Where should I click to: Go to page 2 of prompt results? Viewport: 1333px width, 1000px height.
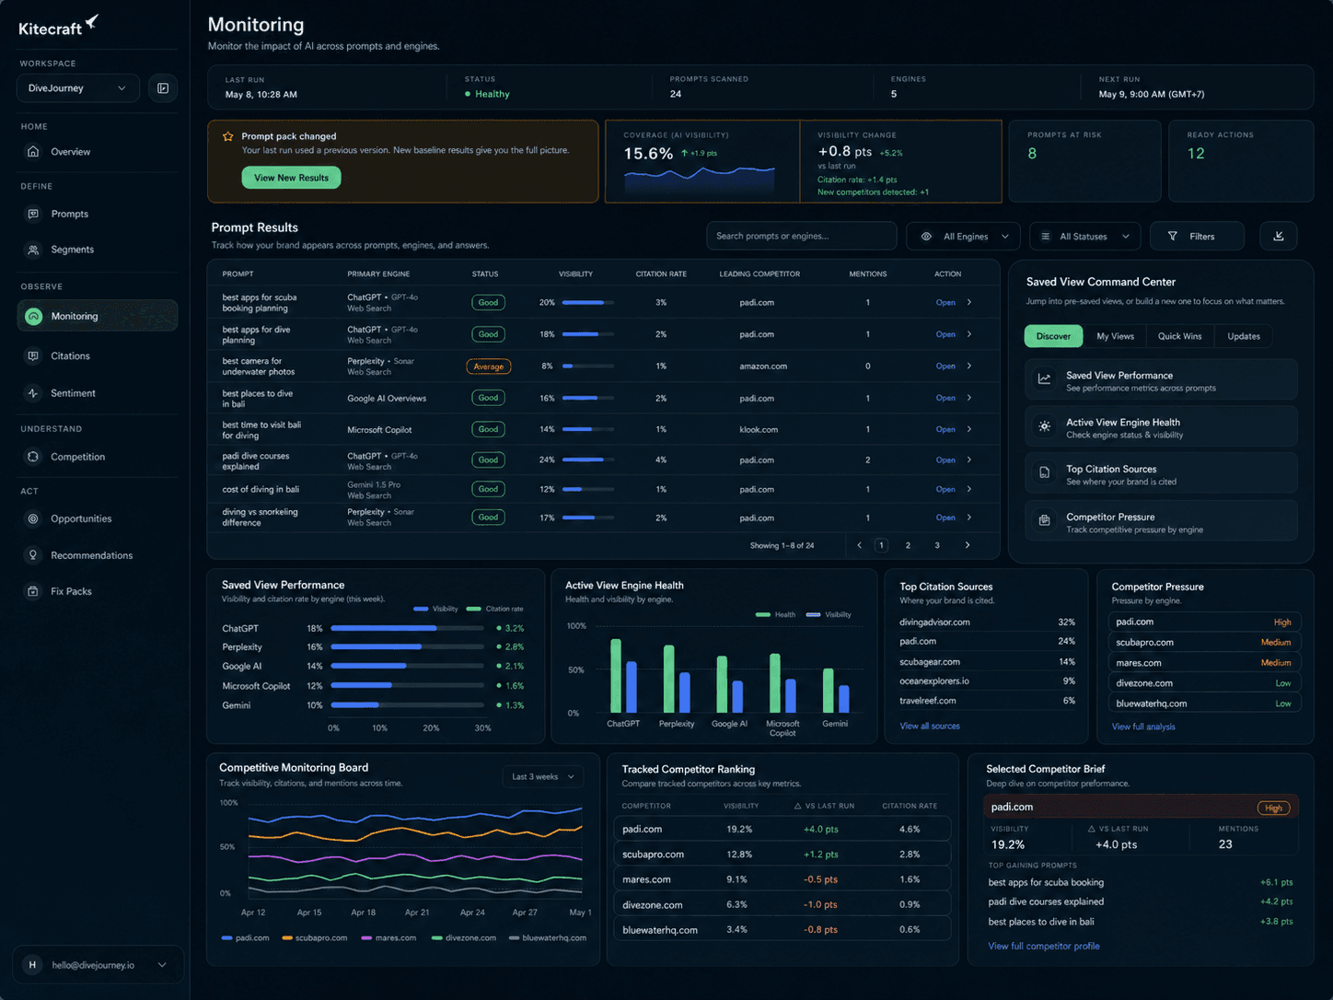coord(908,545)
